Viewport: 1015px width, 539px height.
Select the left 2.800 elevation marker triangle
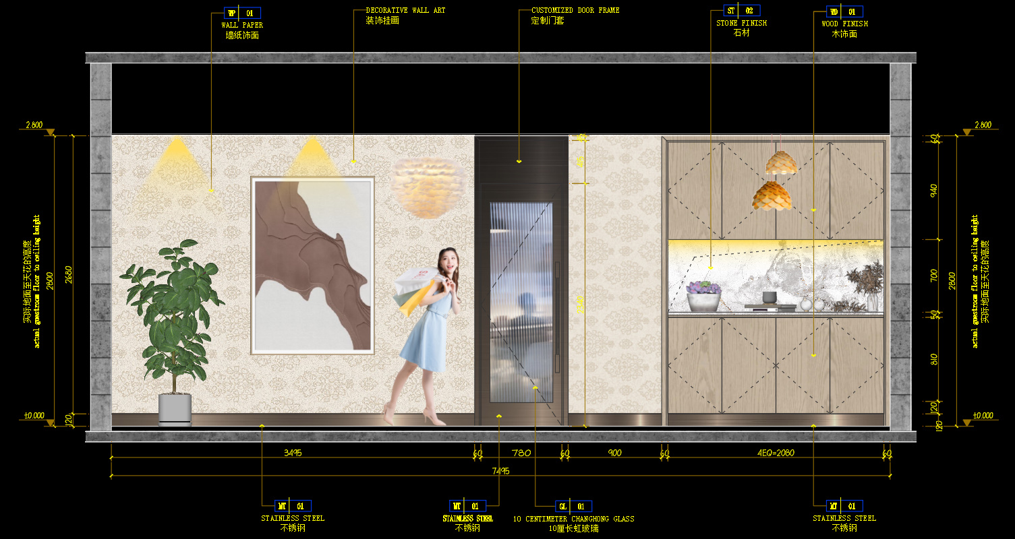pyautogui.click(x=50, y=133)
